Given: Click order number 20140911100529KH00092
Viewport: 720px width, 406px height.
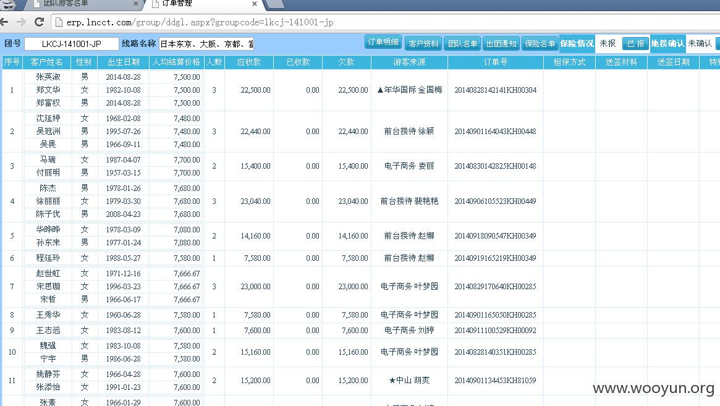Looking at the screenshot, I should [x=495, y=330].
